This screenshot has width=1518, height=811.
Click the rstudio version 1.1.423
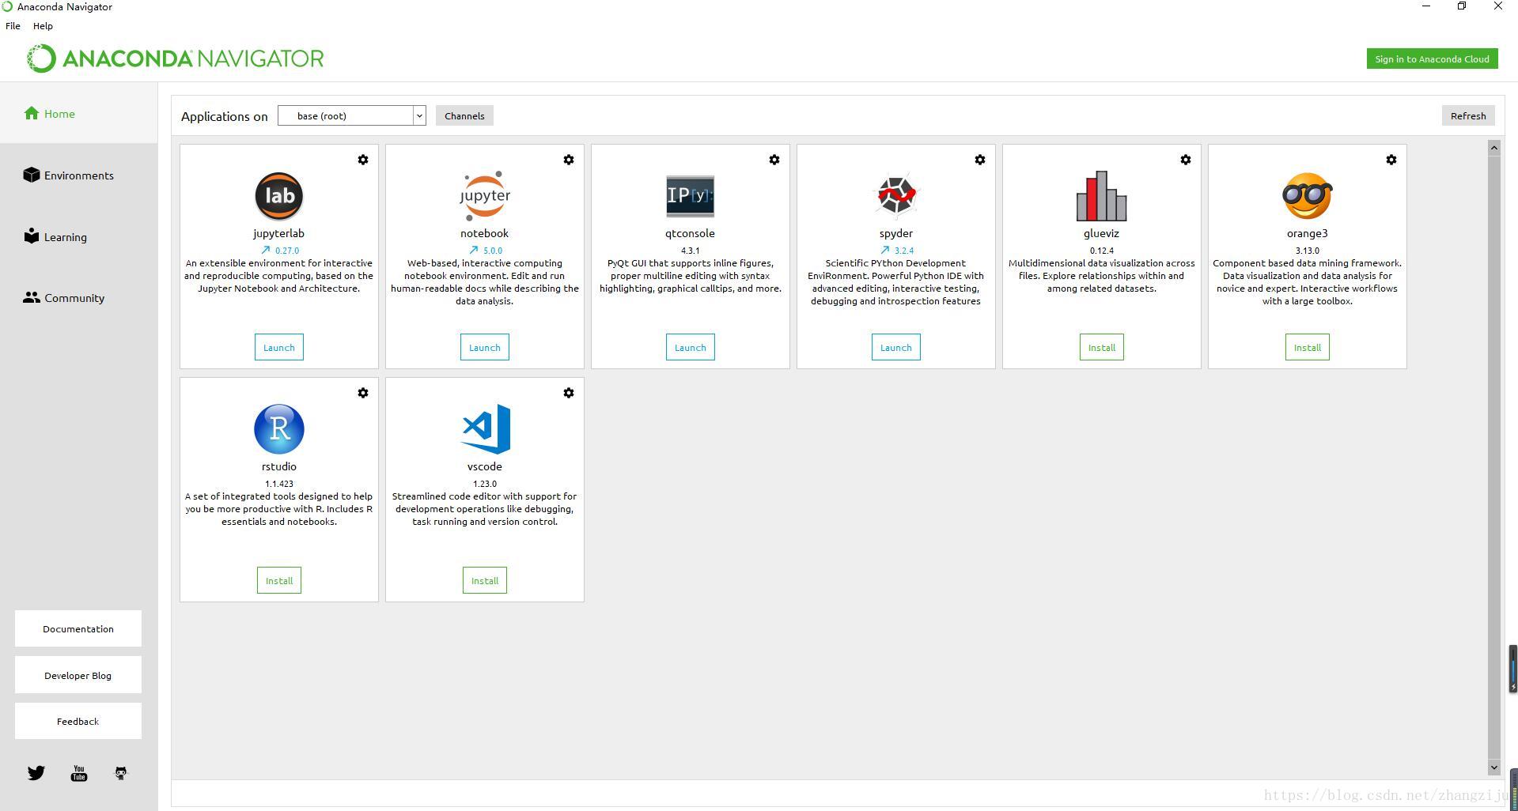[279, 484]
